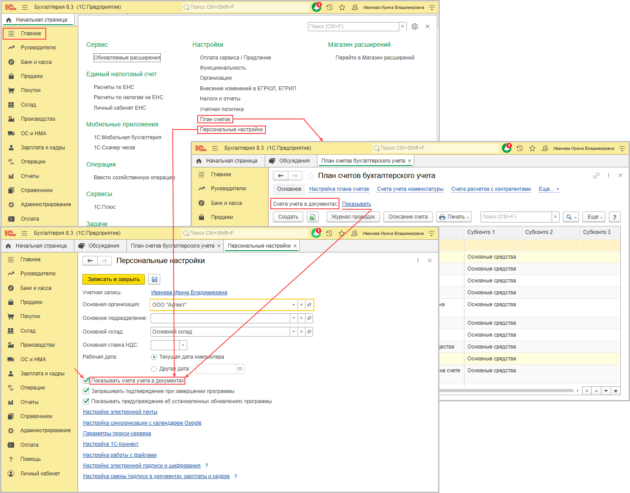The height and width of the screenshot is (493, 630).
Task: Click Записать и закрыть button
Action: (x=114, y=279)
